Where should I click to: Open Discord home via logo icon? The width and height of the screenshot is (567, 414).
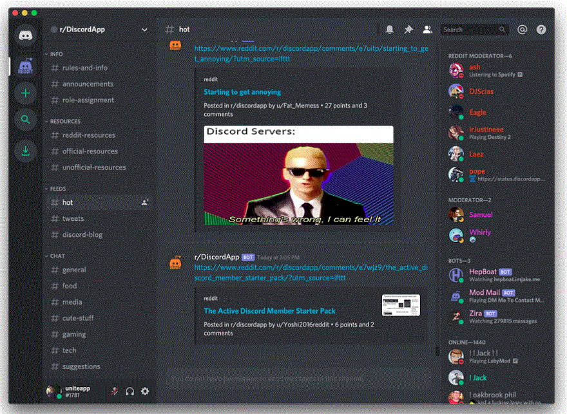pos(25,35)
